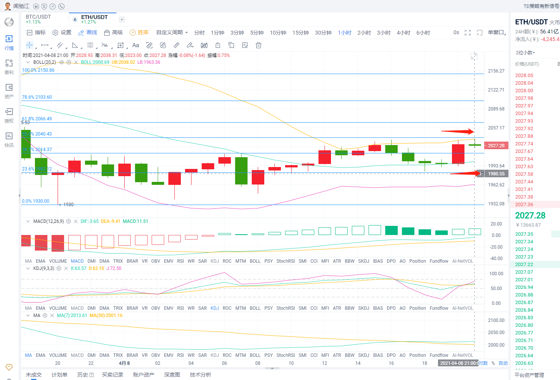
Task: Click the trash icon to delete drawings
Action: point(259,45)
